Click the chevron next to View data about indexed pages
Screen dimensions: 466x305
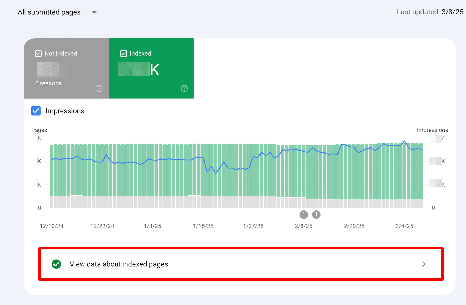click(x=424, y=264)
